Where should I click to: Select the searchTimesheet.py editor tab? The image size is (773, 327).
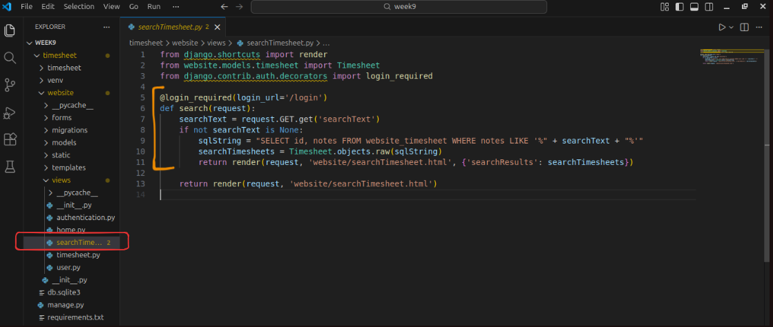pos(169,27)
